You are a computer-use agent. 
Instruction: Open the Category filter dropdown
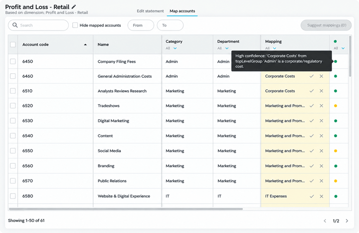[x=171, y=48]
